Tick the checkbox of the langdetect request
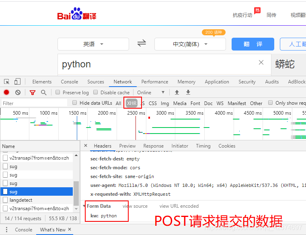306x235 pixels. pos(5,200)
